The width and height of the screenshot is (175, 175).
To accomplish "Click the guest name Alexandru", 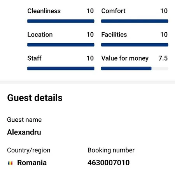I will [x=24, y=132].
